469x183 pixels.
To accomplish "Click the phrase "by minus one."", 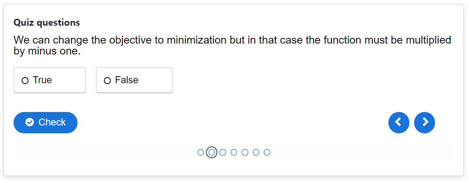I will (47, 51).
